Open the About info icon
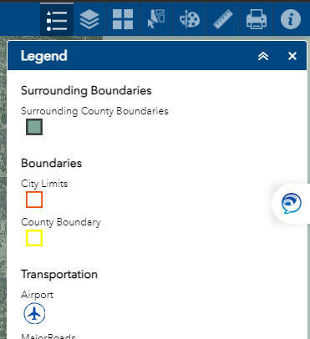The height and width of the screenshot is (339, 310). click(x=291, y=19)
